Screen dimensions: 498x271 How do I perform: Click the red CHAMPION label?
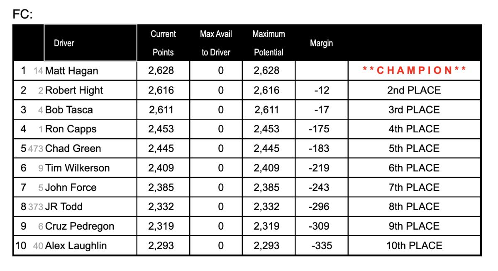[x=414, y=71]
